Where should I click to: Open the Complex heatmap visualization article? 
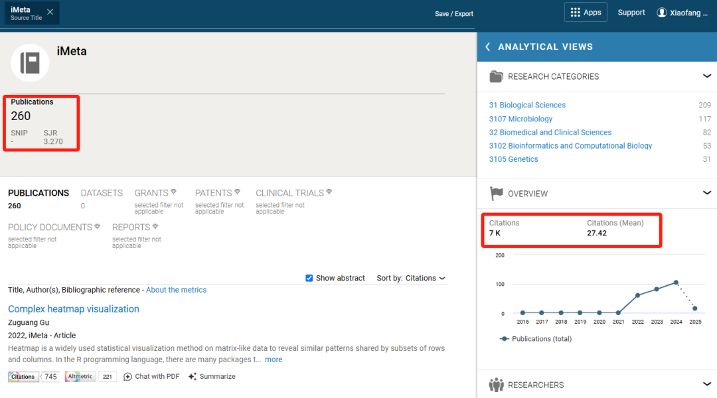(x=73, y=309)
